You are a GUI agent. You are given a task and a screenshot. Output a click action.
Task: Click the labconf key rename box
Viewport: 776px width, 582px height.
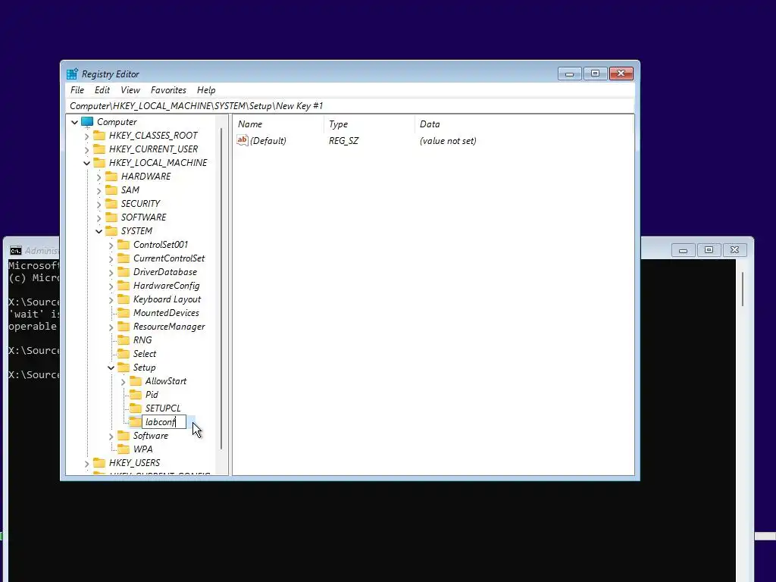point(164,422)
